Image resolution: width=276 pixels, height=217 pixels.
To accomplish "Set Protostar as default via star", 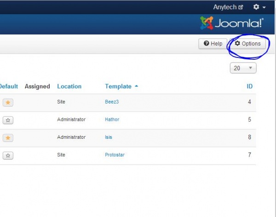I will point(8,155).
